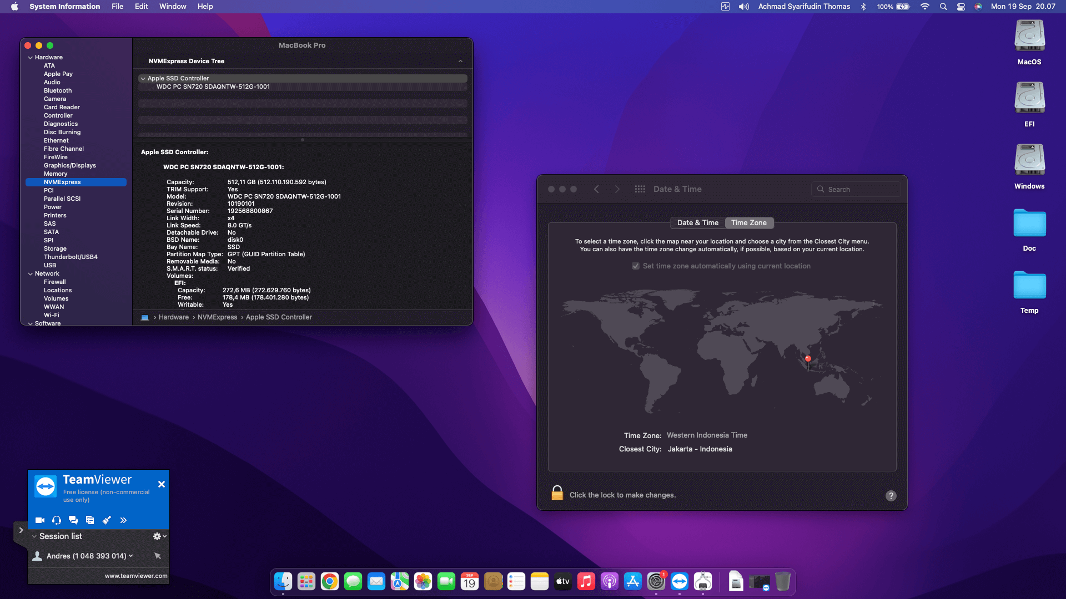
Task: Open Control Center from the menu bar
Action: point(961,7)
